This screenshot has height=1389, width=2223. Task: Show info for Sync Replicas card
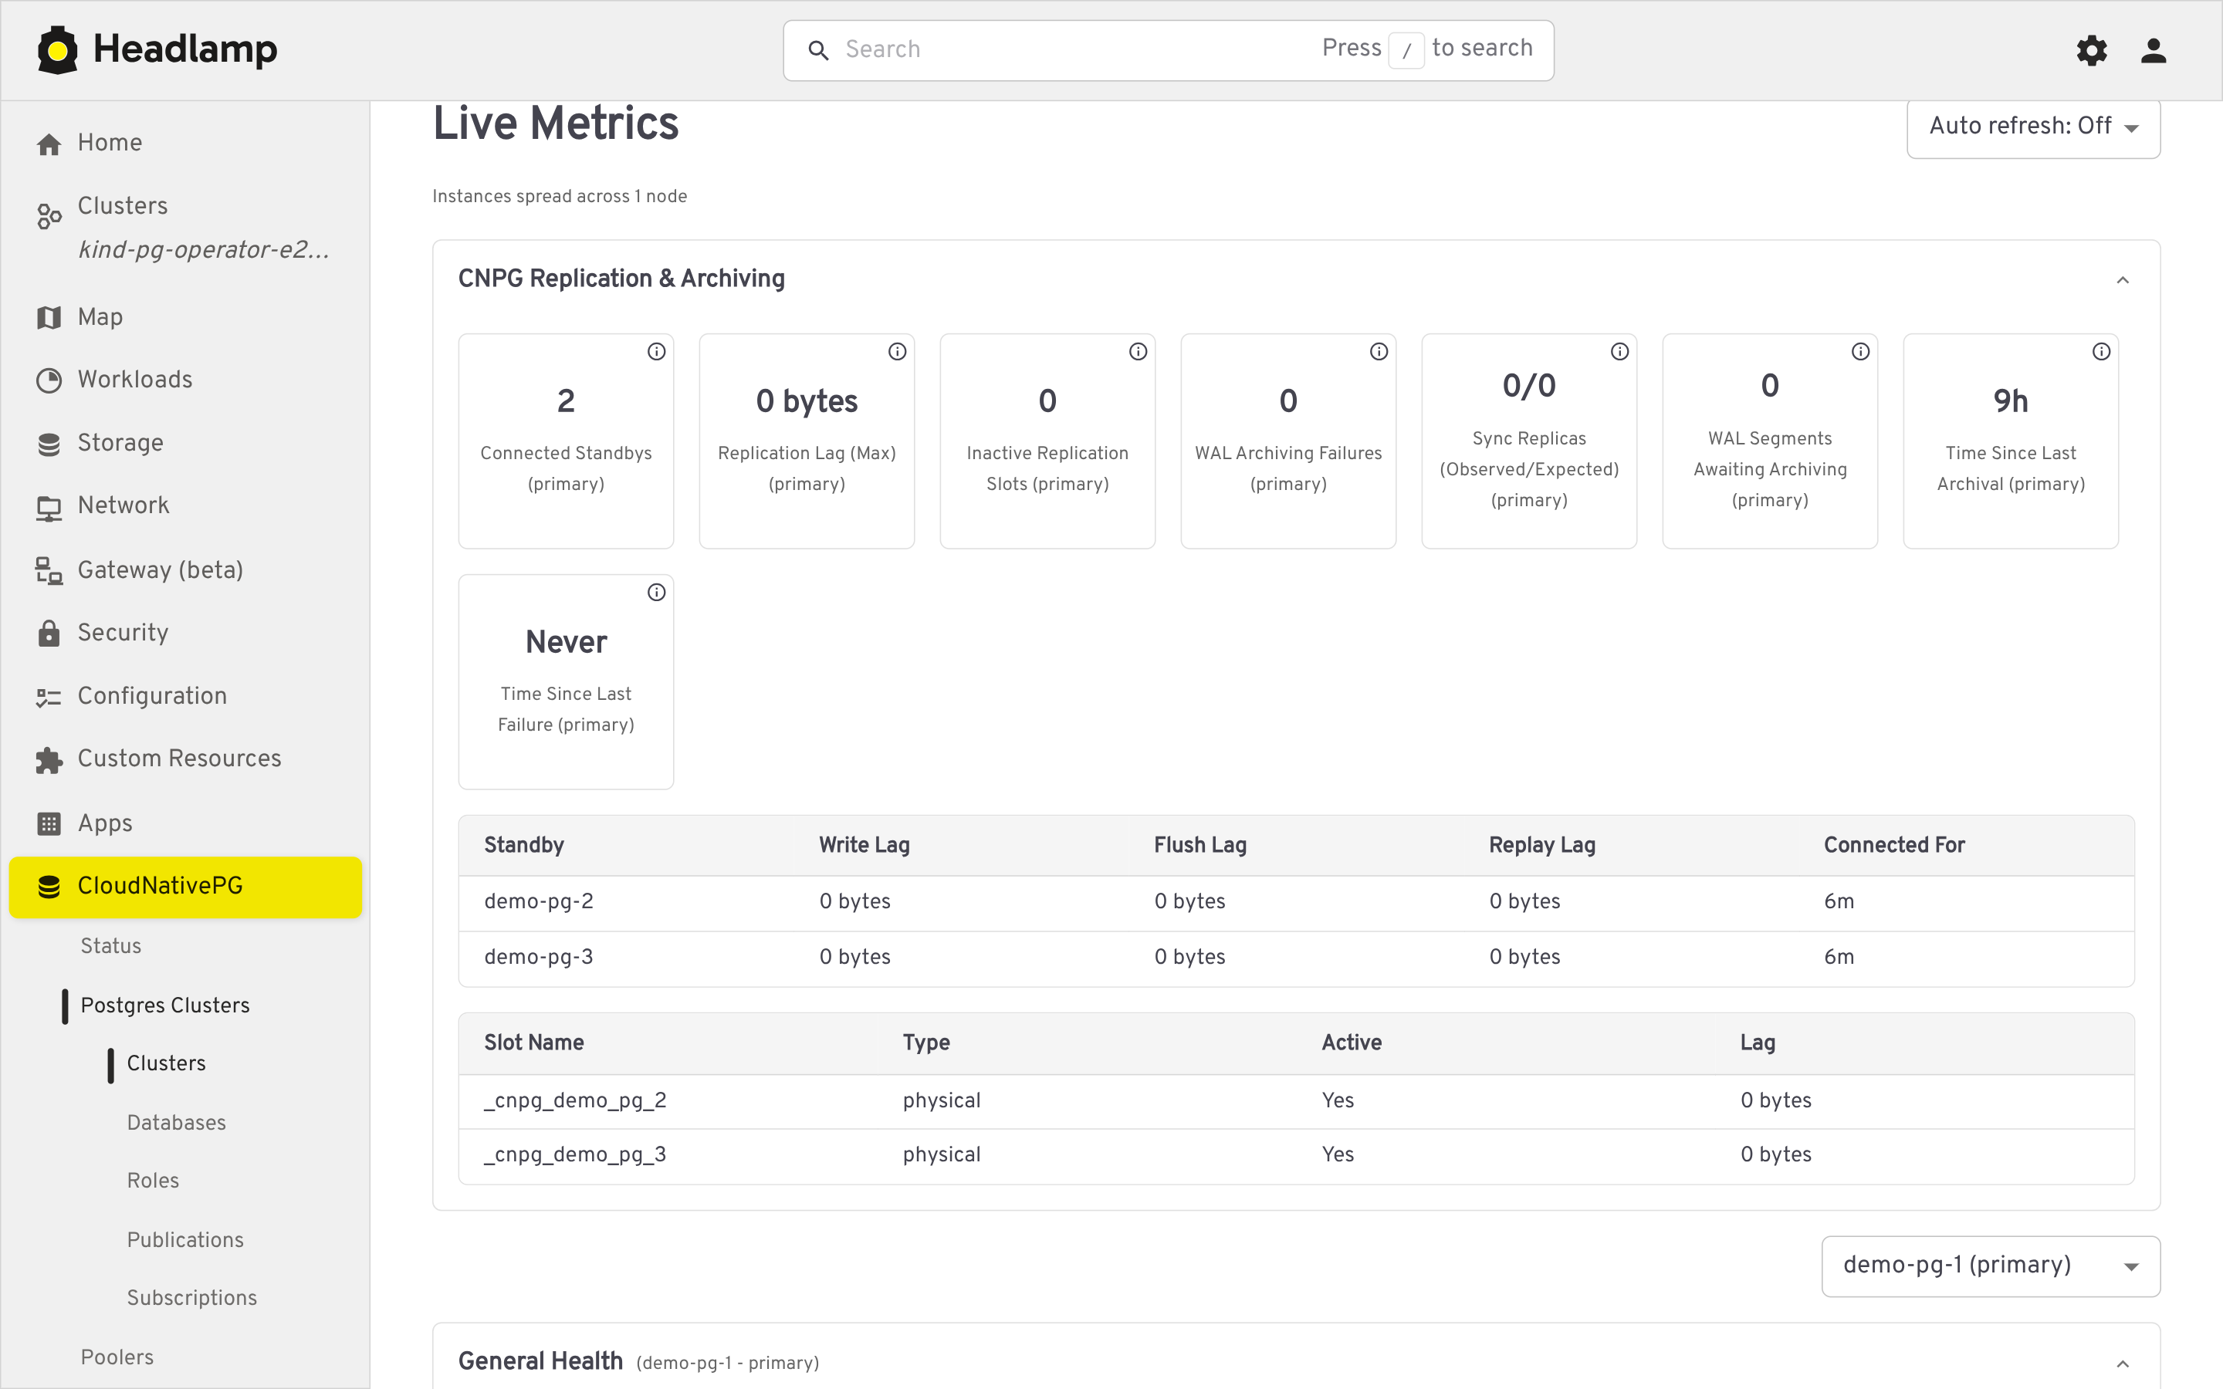1619,351
